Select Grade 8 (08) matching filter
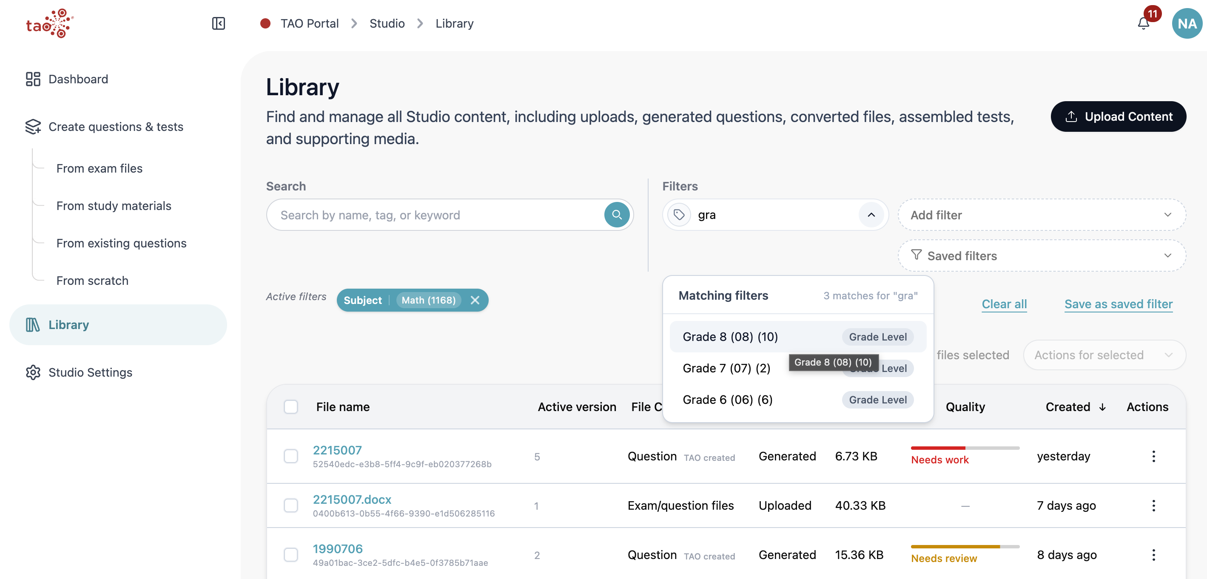Viewport: 1207px width, 579px height. [x=797, y=337]
